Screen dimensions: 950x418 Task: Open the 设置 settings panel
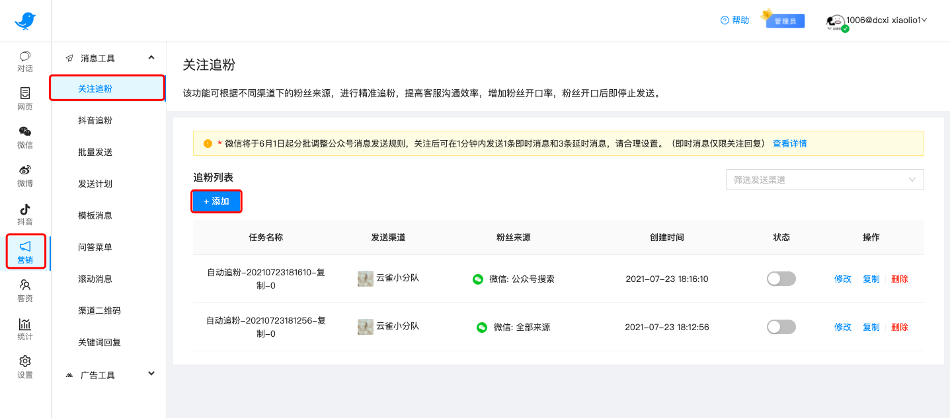(24, 366)
